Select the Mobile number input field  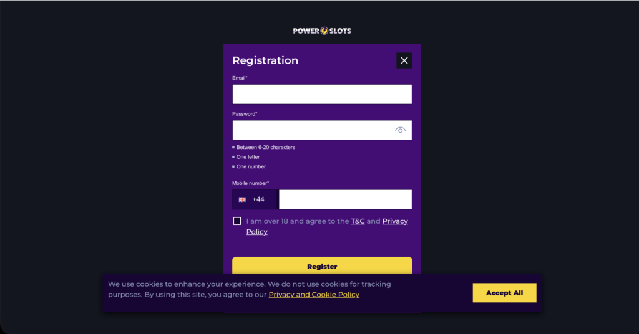pyautogui.click(x=345, y=199)
